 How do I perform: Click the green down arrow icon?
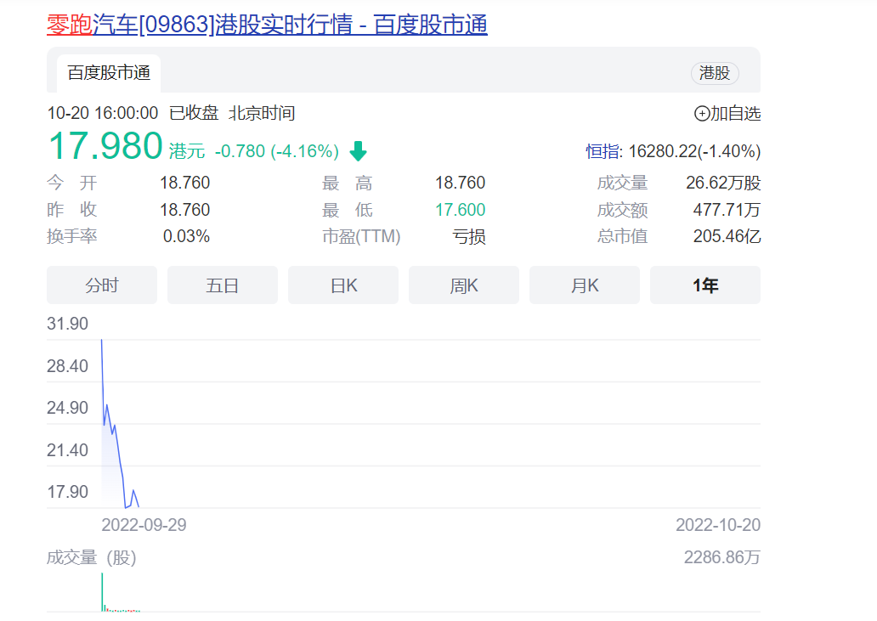click(x=358, y=151)
